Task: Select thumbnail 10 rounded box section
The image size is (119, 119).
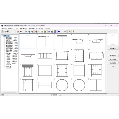Action: point(96,56)
